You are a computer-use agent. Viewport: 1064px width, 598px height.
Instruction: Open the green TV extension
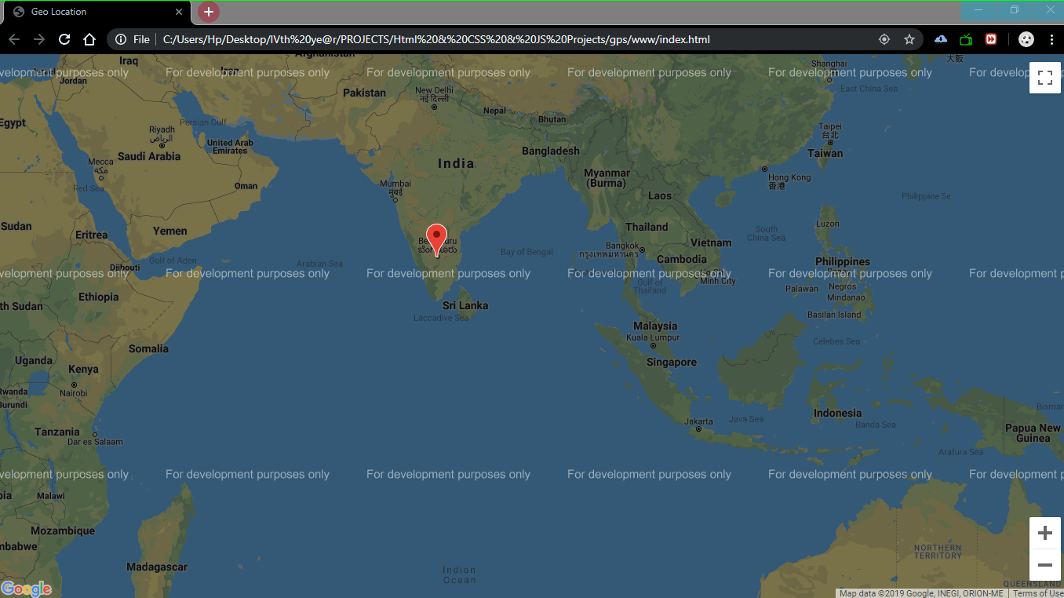pos(966,39)
